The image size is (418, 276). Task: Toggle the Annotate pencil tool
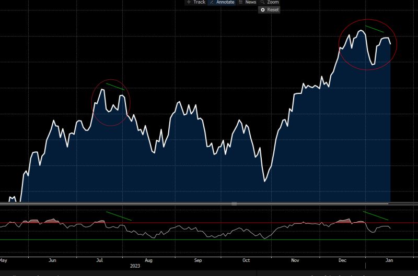222,2
